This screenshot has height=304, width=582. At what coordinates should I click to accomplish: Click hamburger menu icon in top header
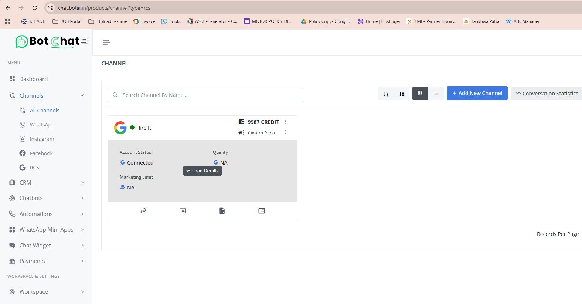(x=107, y=43)
